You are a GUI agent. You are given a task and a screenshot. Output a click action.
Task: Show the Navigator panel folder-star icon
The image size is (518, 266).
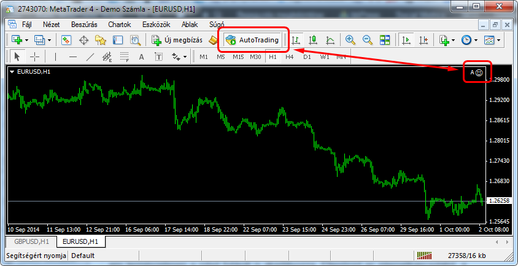(x=101, y=41)
